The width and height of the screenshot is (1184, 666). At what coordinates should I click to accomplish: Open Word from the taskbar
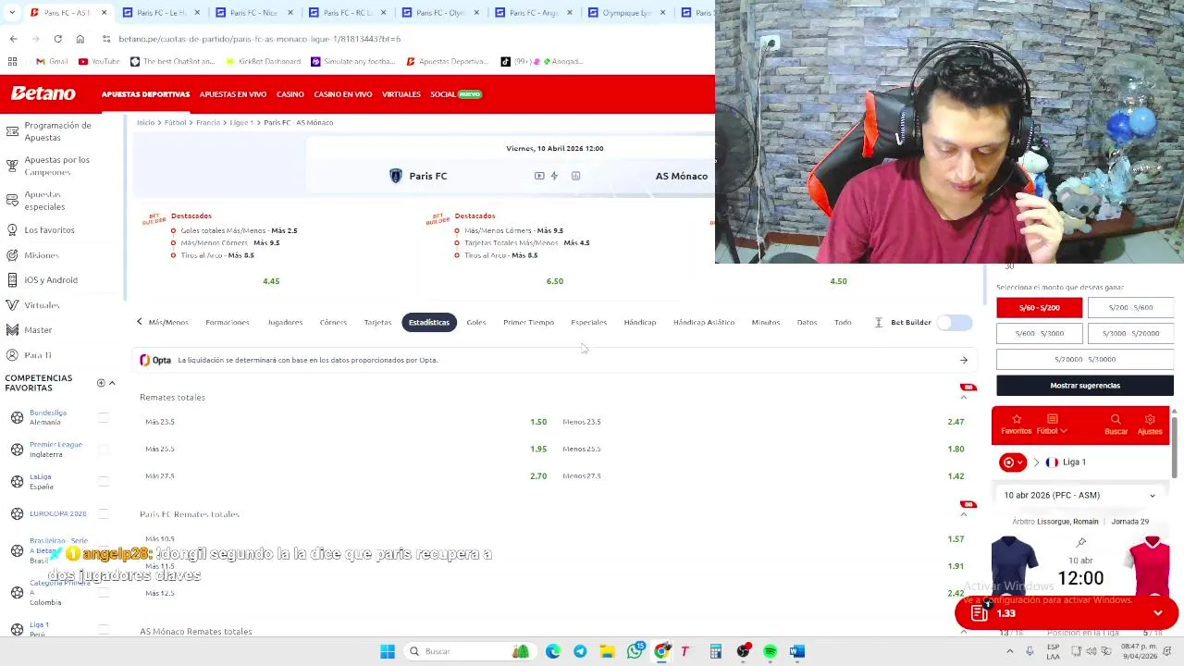click(797, 651)
